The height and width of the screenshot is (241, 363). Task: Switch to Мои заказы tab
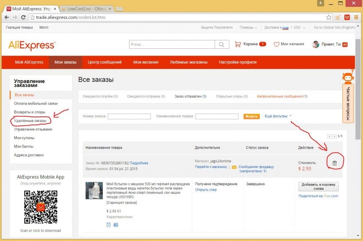(65, 62)
